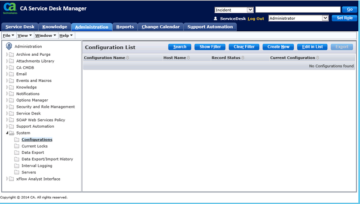Switch to the Knowledge tab

55,27
